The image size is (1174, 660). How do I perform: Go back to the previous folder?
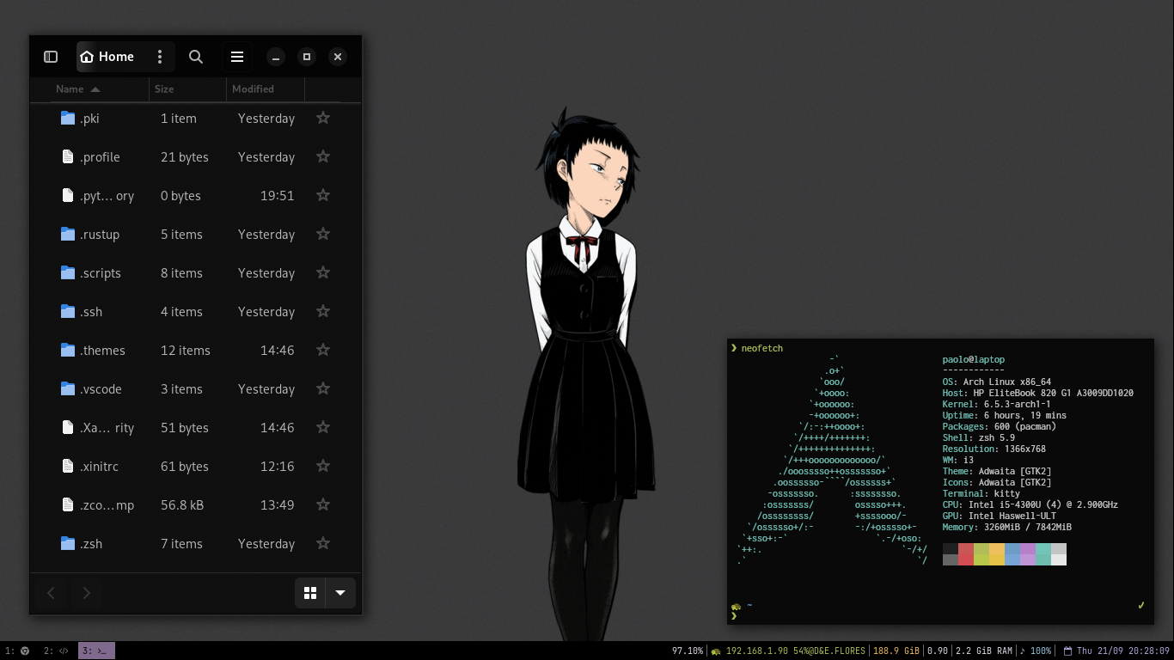coord(52,593)
